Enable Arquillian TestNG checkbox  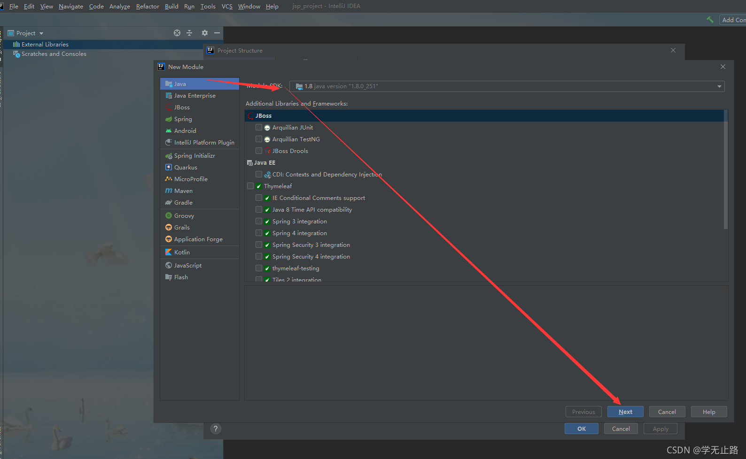coord(259,139)
